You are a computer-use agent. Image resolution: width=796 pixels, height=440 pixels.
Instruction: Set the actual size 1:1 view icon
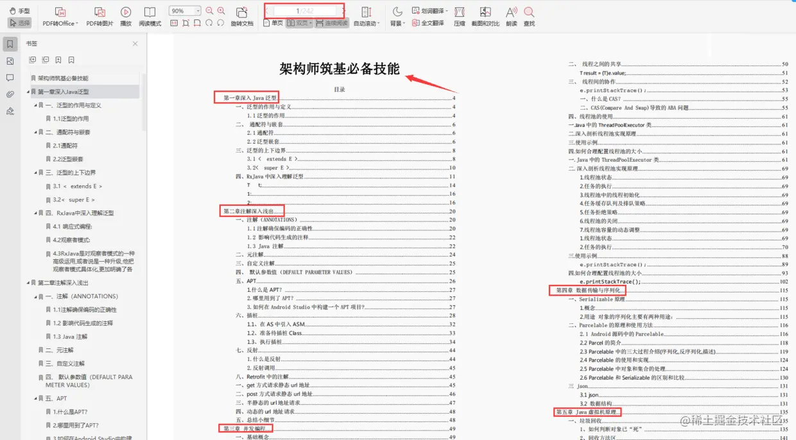coord(174,23)
